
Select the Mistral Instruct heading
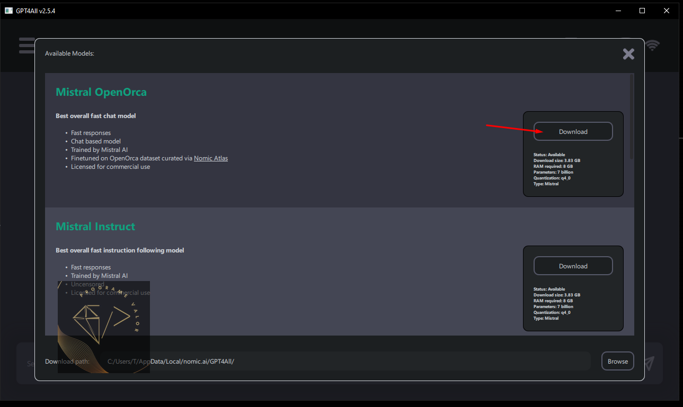tap(95, 227)
